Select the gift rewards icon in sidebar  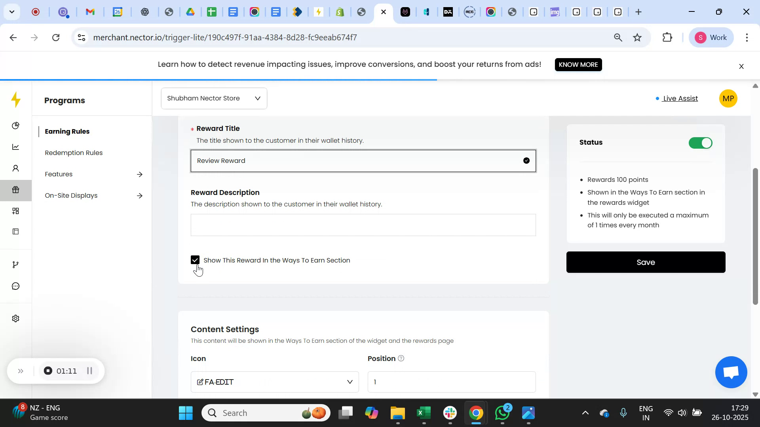click(15, 190)
